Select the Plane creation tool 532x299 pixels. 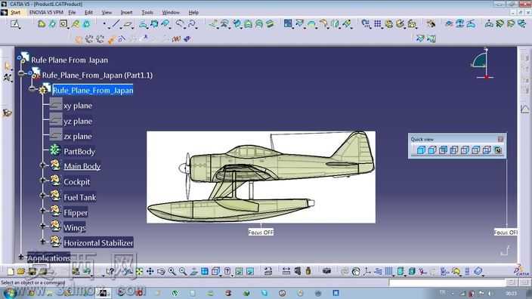coord(127,23)
